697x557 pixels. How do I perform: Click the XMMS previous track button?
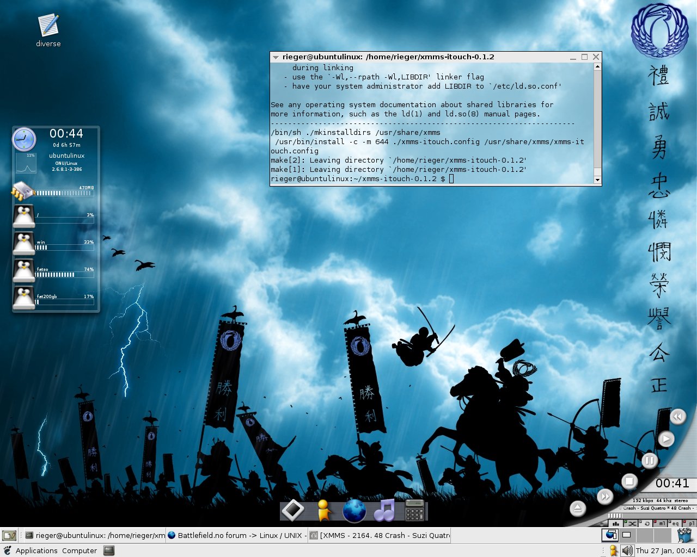[x=677, y=417]
